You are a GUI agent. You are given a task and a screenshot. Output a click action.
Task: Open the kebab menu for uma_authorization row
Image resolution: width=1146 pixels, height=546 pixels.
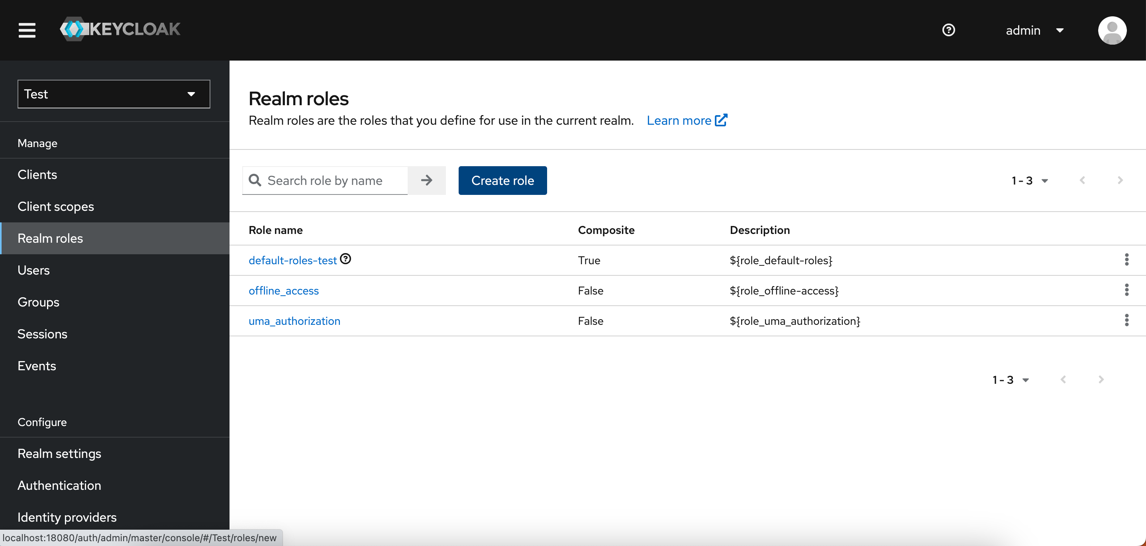coord(1126,320)
